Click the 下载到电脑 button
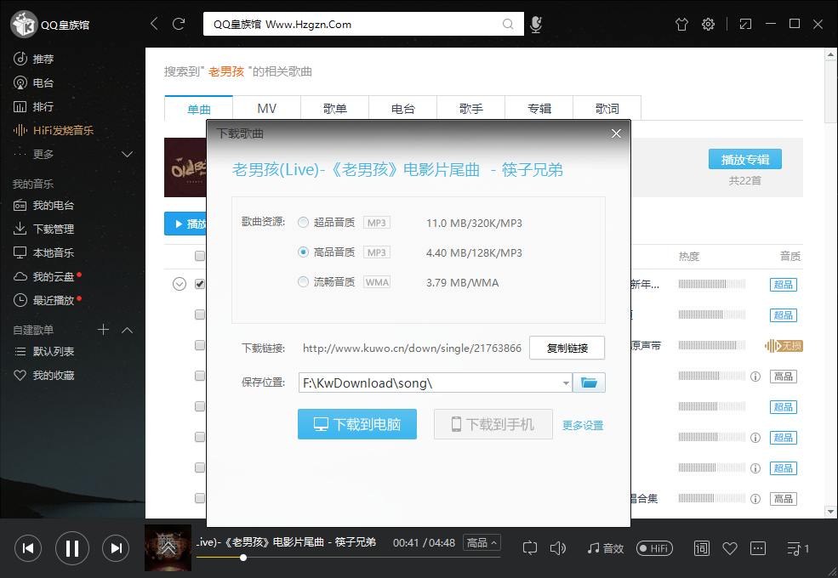838x578 pixels. (356, 424)
